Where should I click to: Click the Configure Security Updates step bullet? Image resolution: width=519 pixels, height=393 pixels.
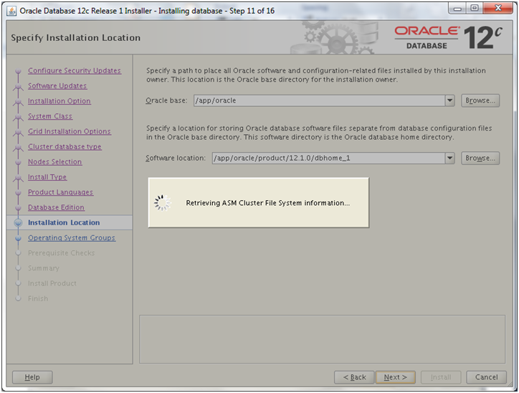click(x=18, y=70)
